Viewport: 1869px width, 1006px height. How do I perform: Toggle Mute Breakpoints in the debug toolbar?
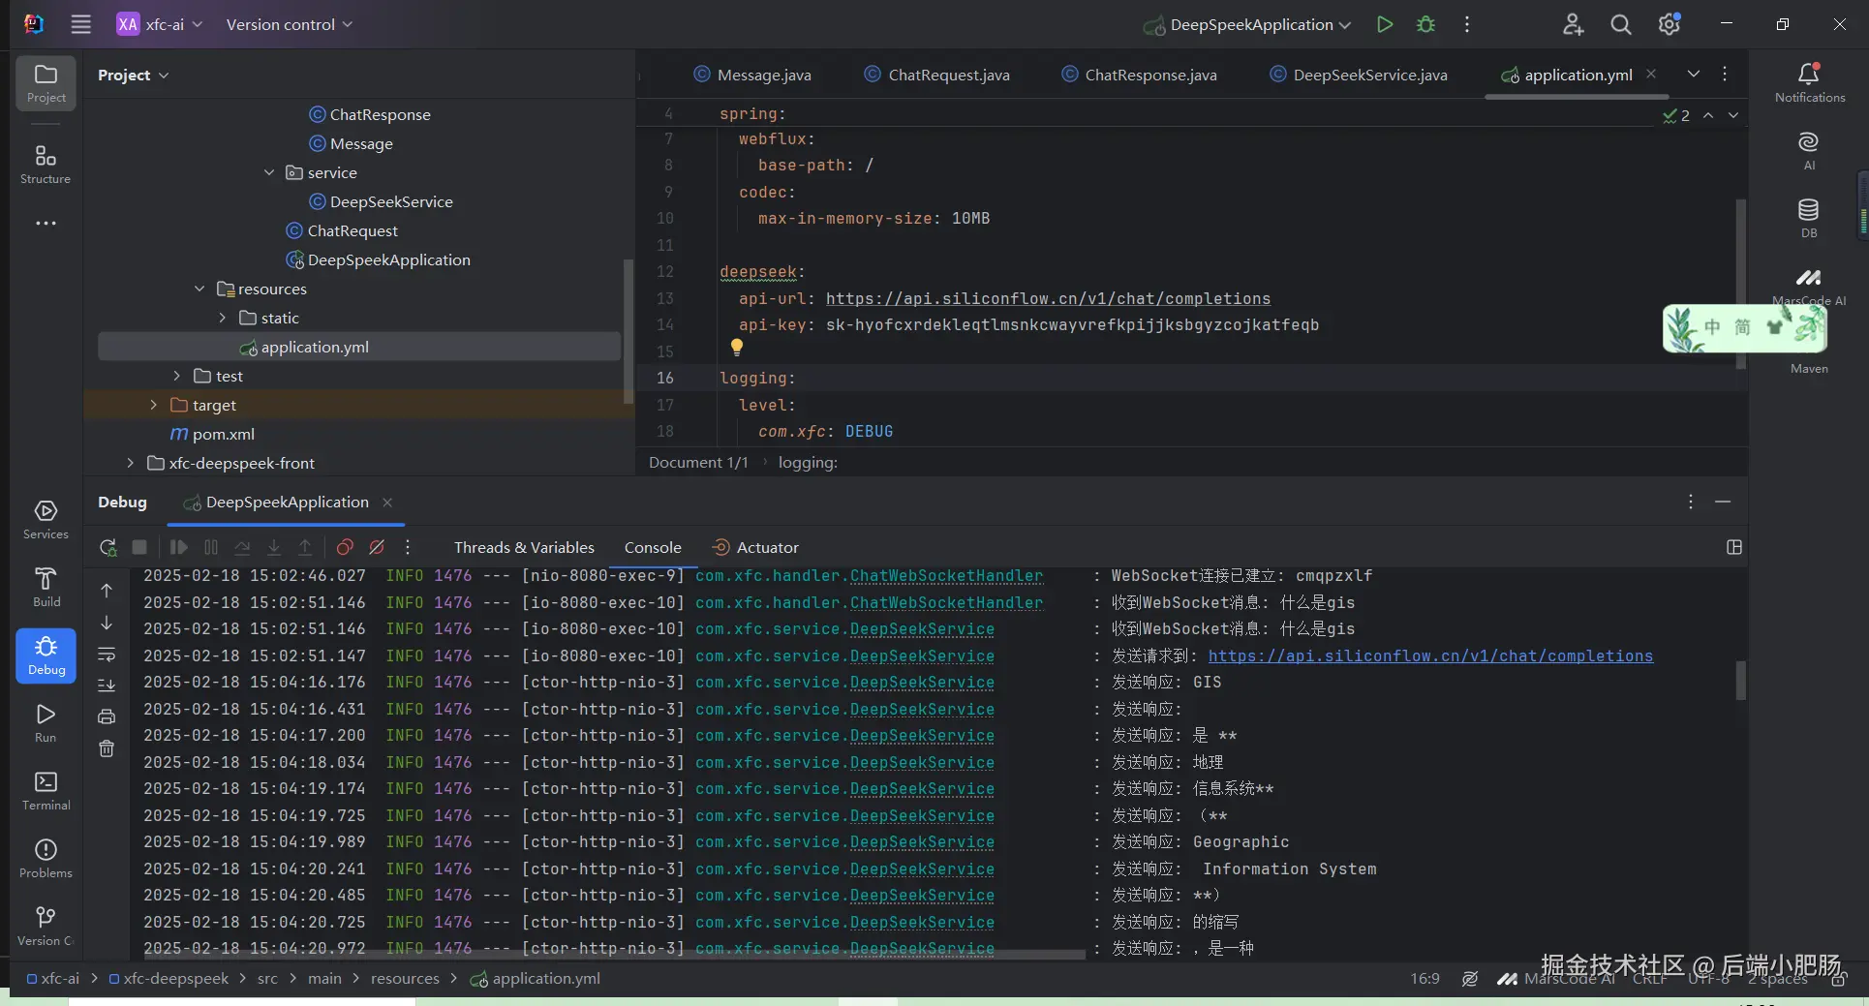coord(377,548)
